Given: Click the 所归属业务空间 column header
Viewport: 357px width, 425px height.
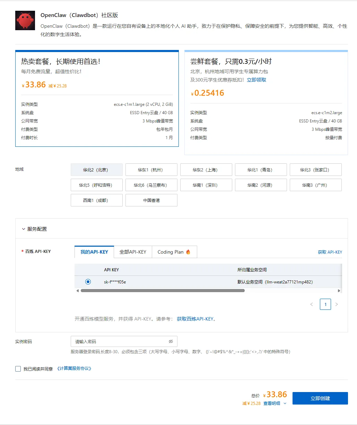Looking at the screenshot, I should [x=252, y=270].
